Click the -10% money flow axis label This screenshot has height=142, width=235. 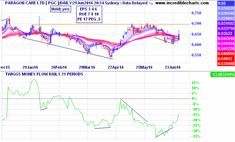click(x=196, y=109)
